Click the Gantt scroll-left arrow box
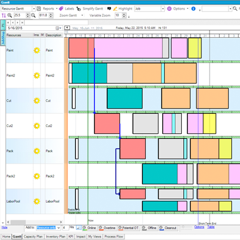Image resolution: width=240 pixels, height=240 pixels. click(67, 28)
